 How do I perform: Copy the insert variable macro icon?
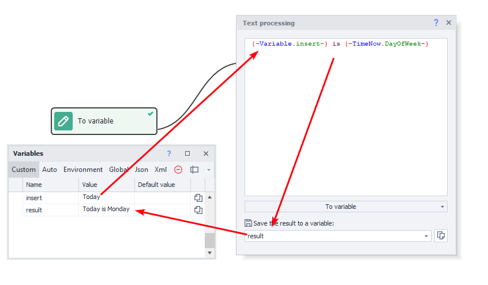198,197
